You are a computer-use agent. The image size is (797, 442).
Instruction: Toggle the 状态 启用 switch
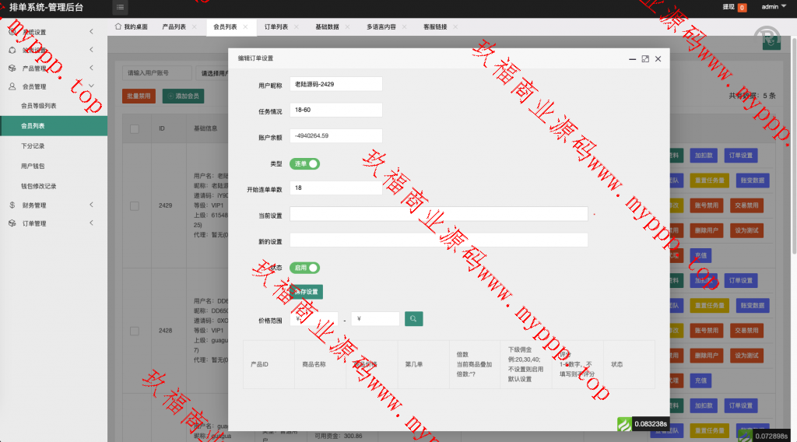(x=305, y=268)
